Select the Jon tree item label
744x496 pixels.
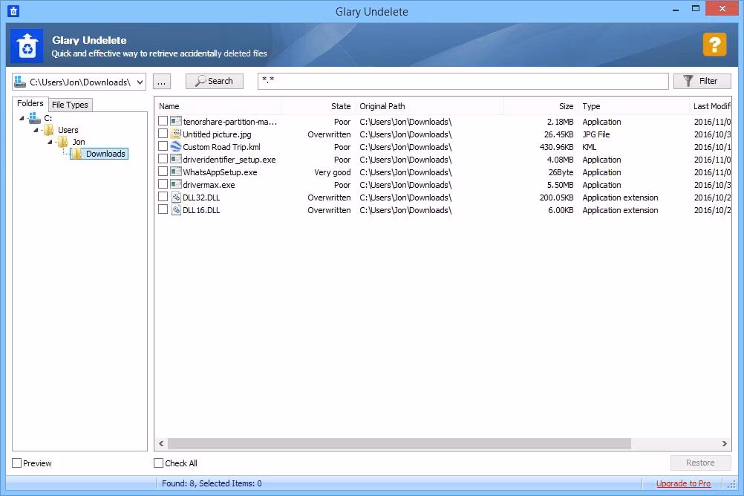tap(79, 142)
